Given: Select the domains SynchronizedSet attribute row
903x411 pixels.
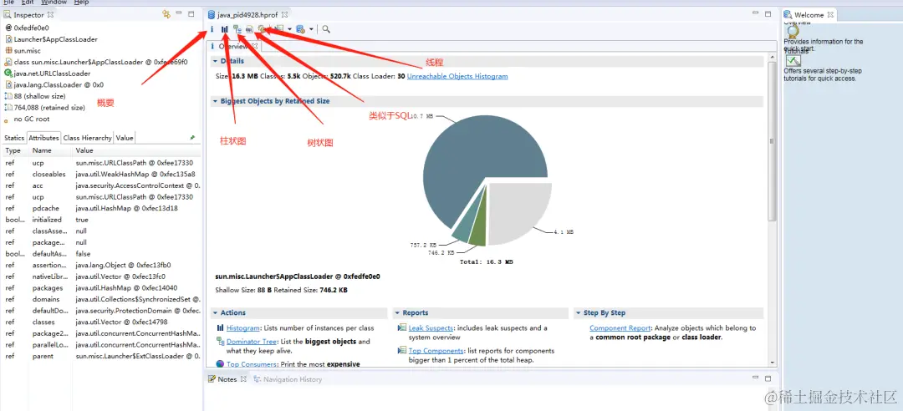Looking at the screenshot, I should point(102,299).
